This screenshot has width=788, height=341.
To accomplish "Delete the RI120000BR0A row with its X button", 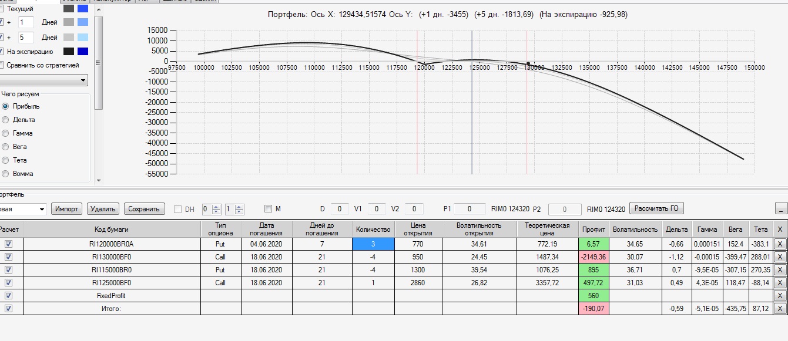I will 779,244.
